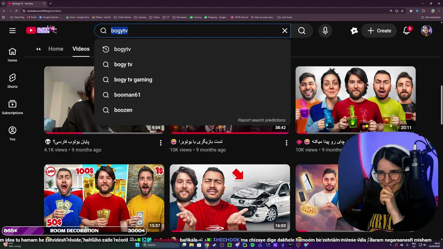
Task: Open Steam from the taskbar
Action: pos(214,245)
